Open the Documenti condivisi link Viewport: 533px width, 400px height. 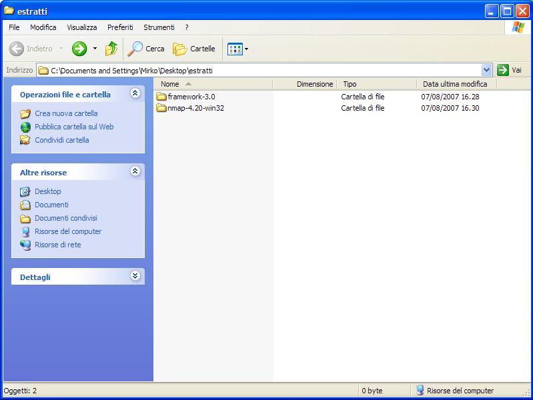click(66, 218)
